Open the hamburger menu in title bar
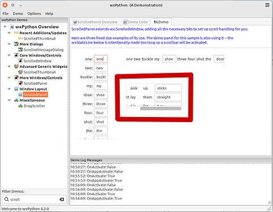 tap(267, 5)
